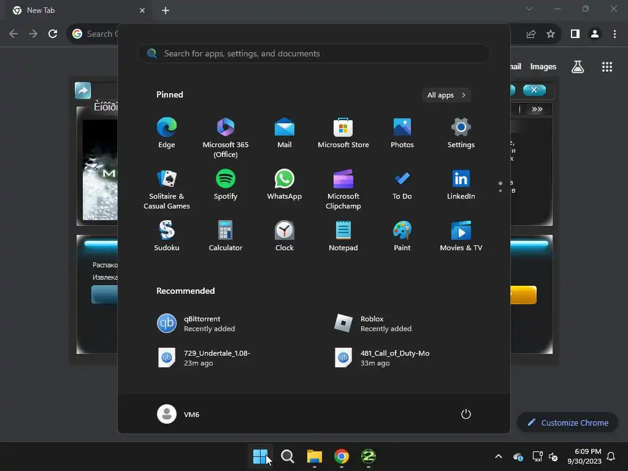628x471 pixels.
Task: Open Paint
Action: pos(402,236)
